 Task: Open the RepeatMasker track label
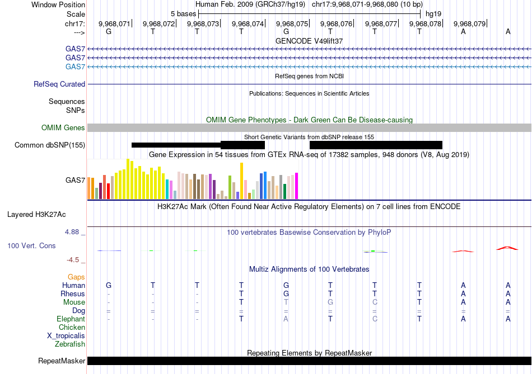click(x=62, y=361)
